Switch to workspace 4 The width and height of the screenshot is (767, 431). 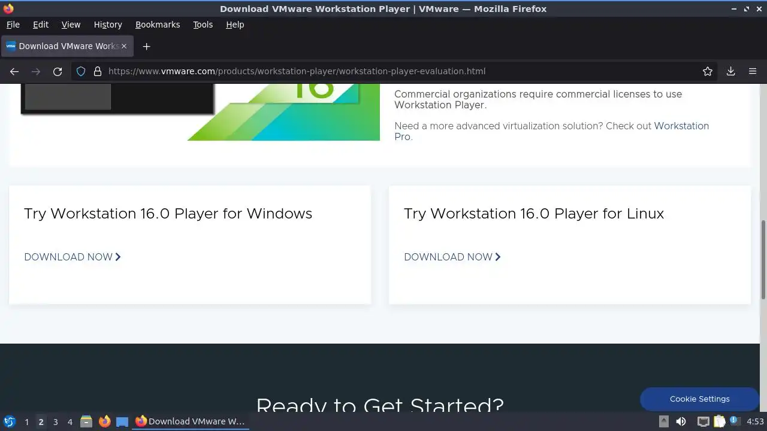coord(70,422)
